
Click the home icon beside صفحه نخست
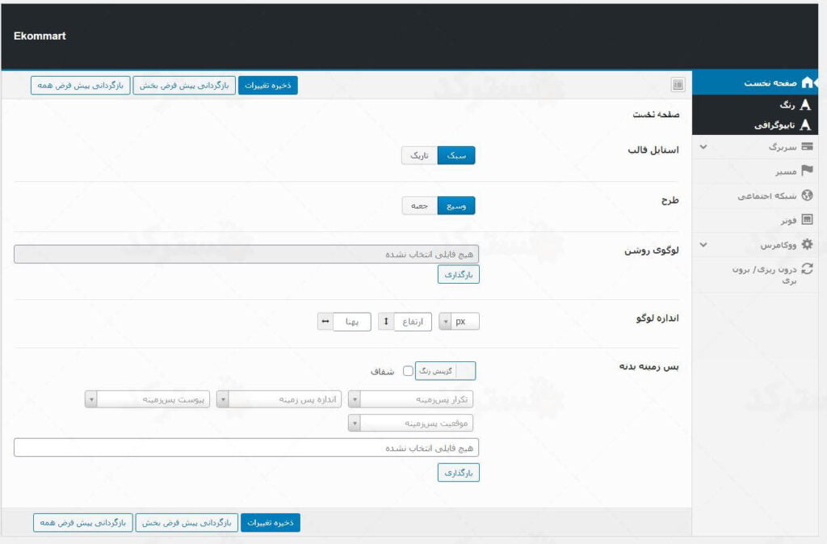806,82
